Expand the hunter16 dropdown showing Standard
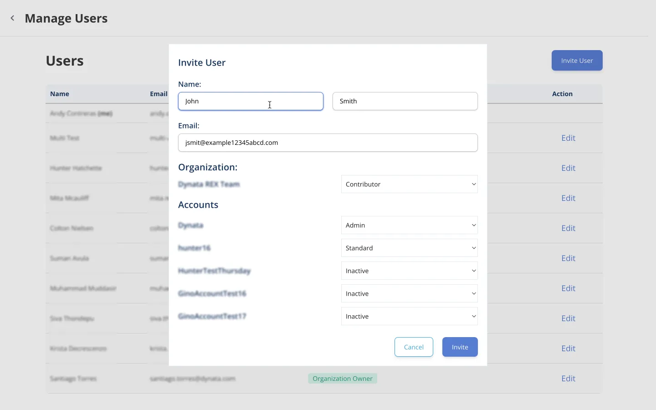 click(x=409, y=248)
